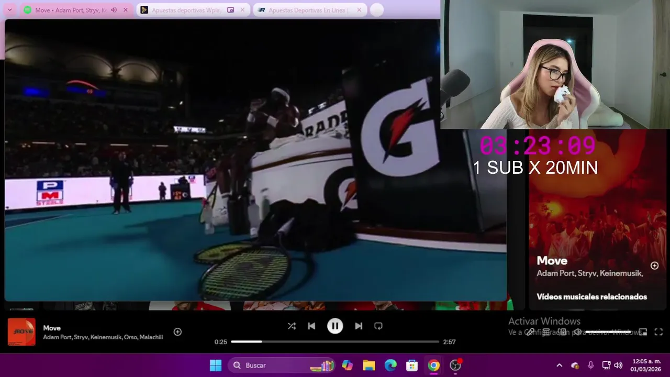Close the Spotify Move tab
This screenshot has height=377, width=670.
pyautogui.click(x=126, y=10)
